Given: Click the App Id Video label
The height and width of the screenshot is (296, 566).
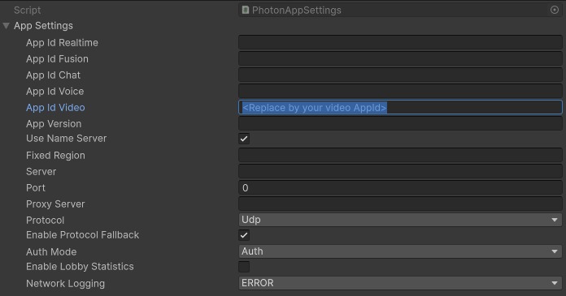Looking at the screenshot, I should point(55,108).
